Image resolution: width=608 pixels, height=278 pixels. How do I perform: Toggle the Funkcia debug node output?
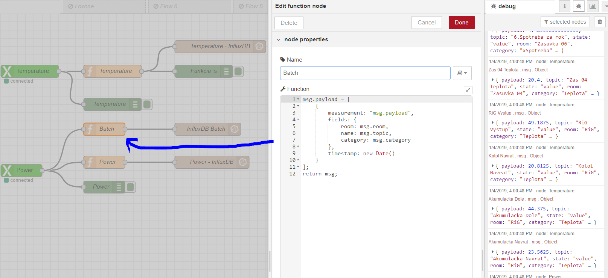point(238,71)
